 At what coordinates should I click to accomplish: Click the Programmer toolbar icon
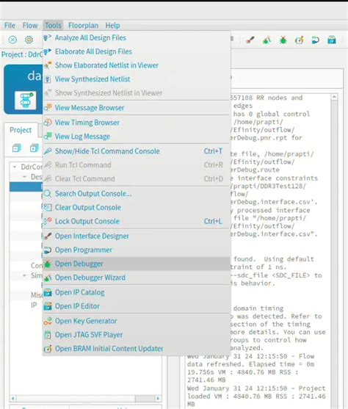316,40
